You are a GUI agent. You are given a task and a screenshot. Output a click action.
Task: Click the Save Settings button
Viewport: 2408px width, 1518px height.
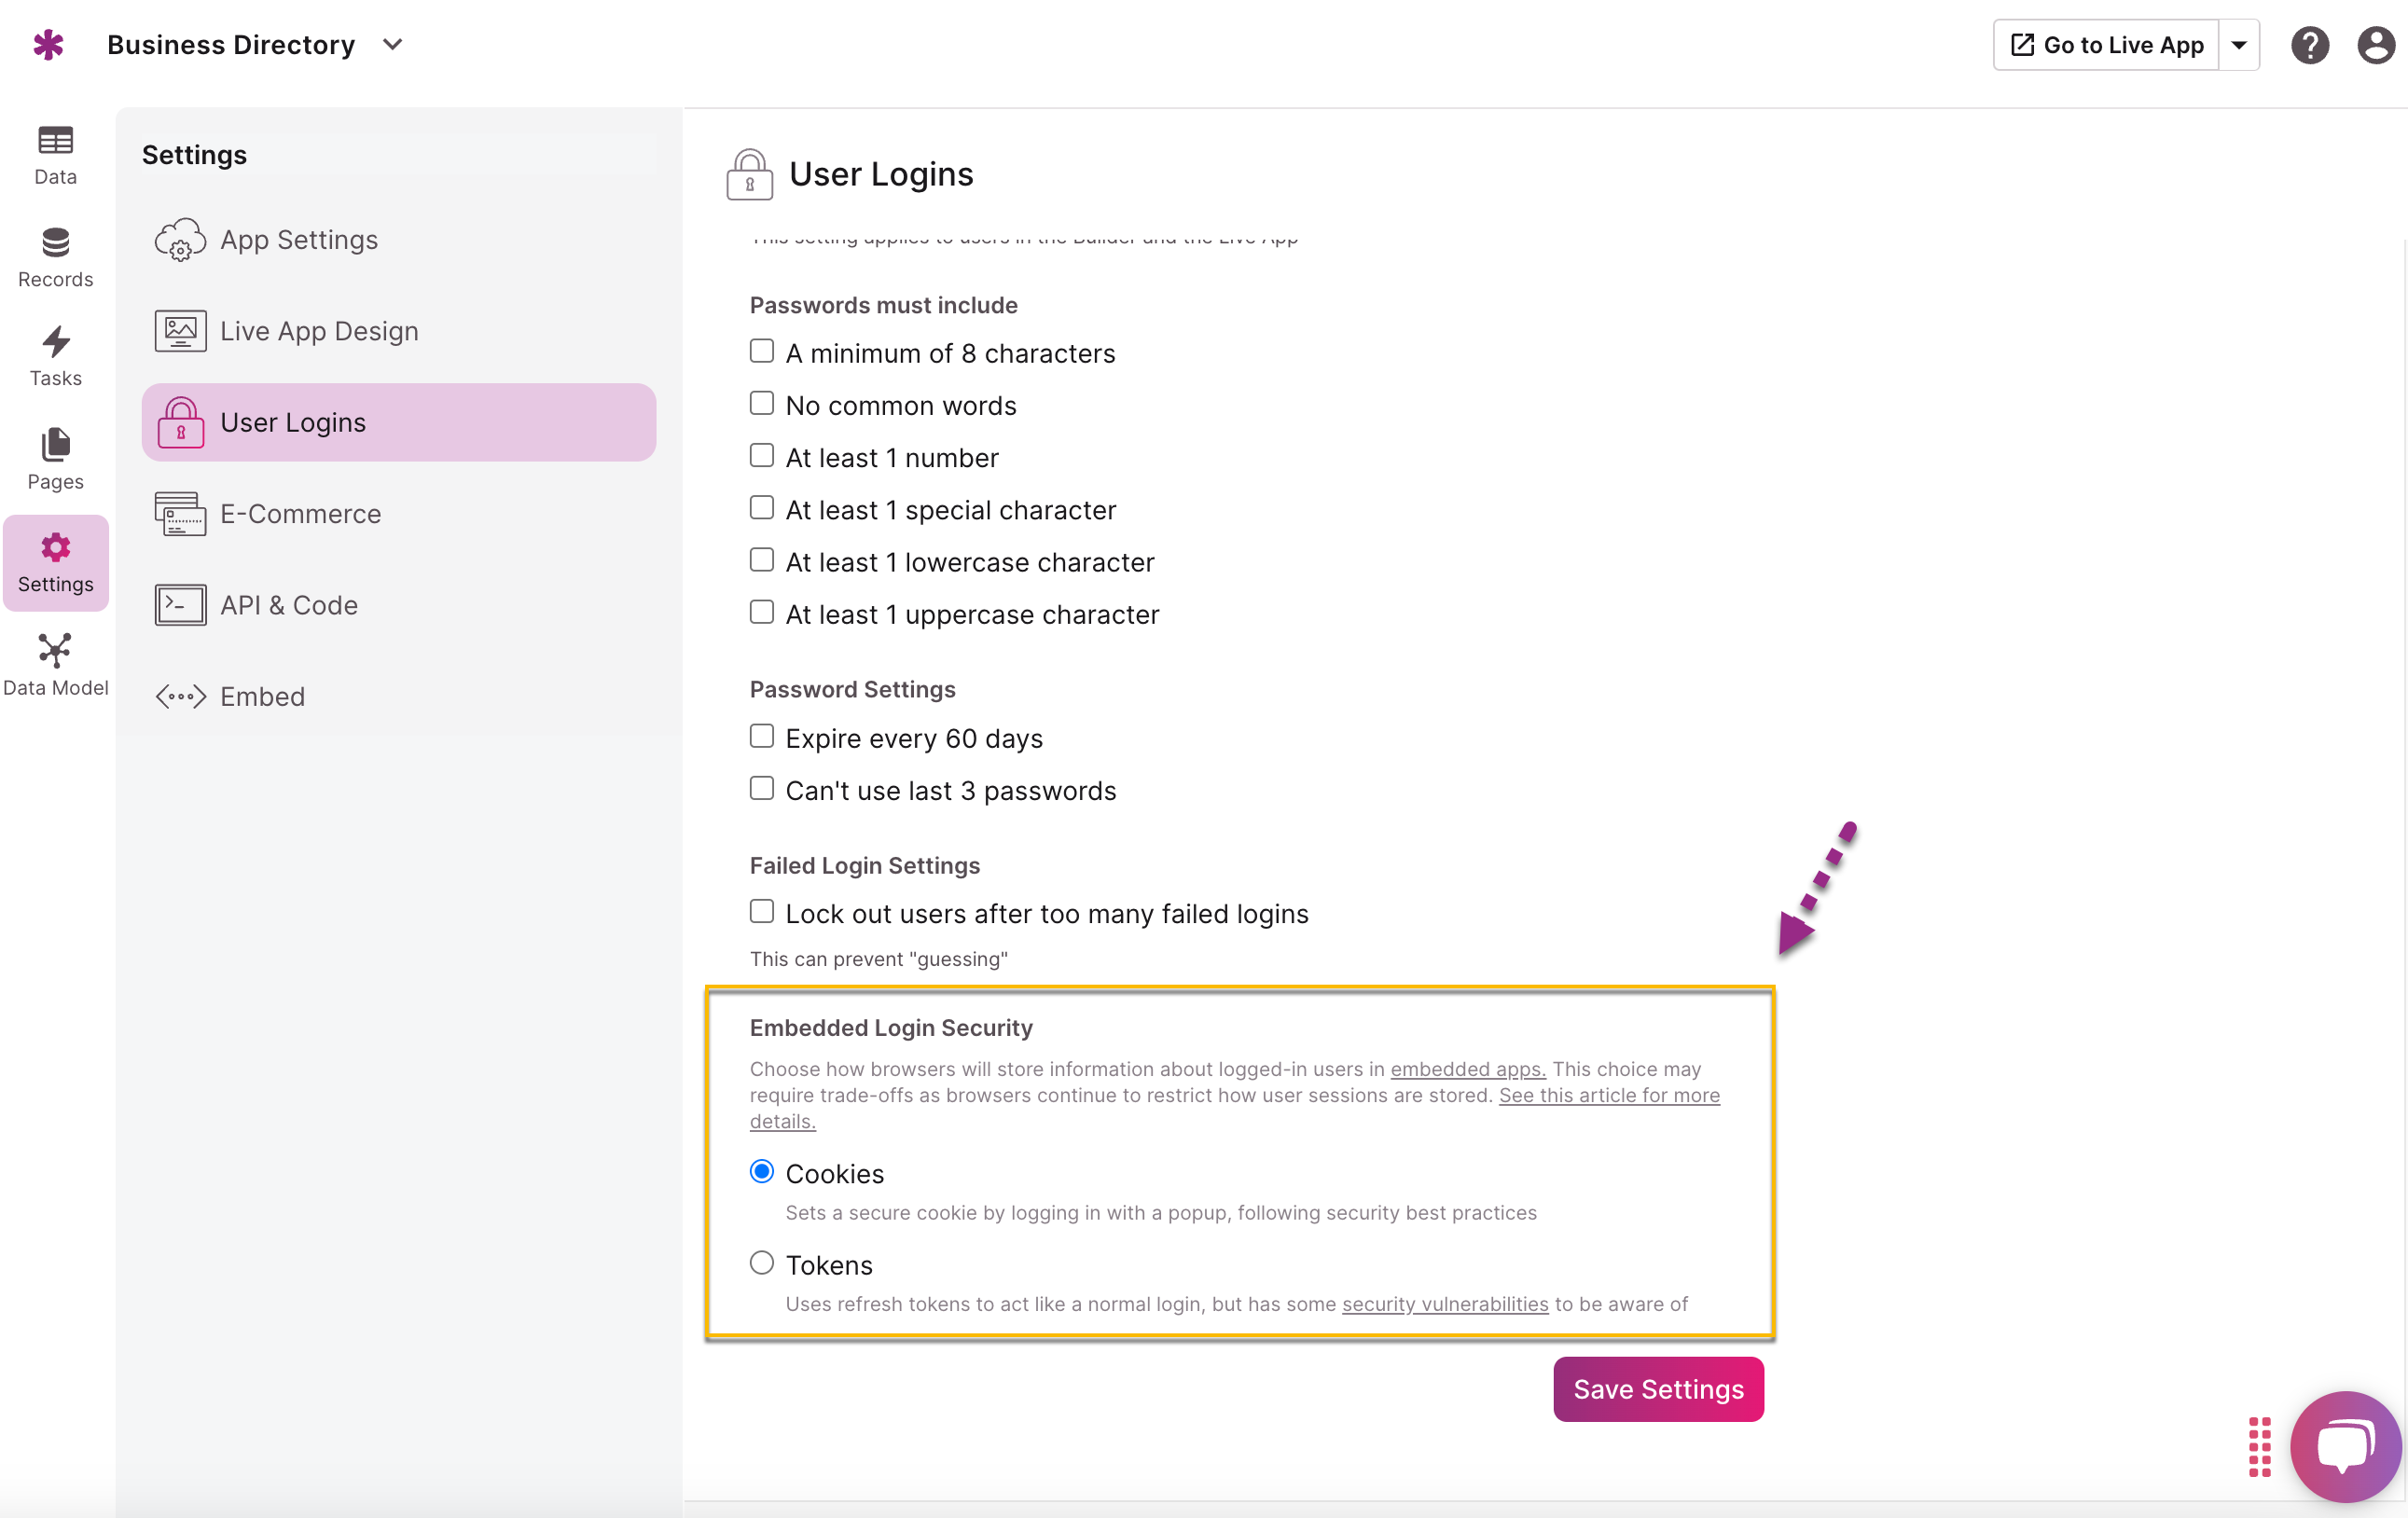click(1658, 1388)
